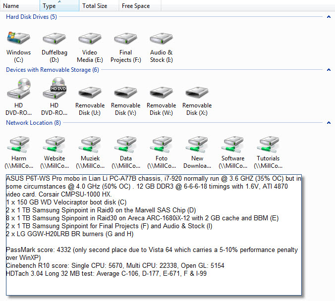Click the Total Size column header
This screenshot has width=335, height=301.
click(x=95, y=6)
